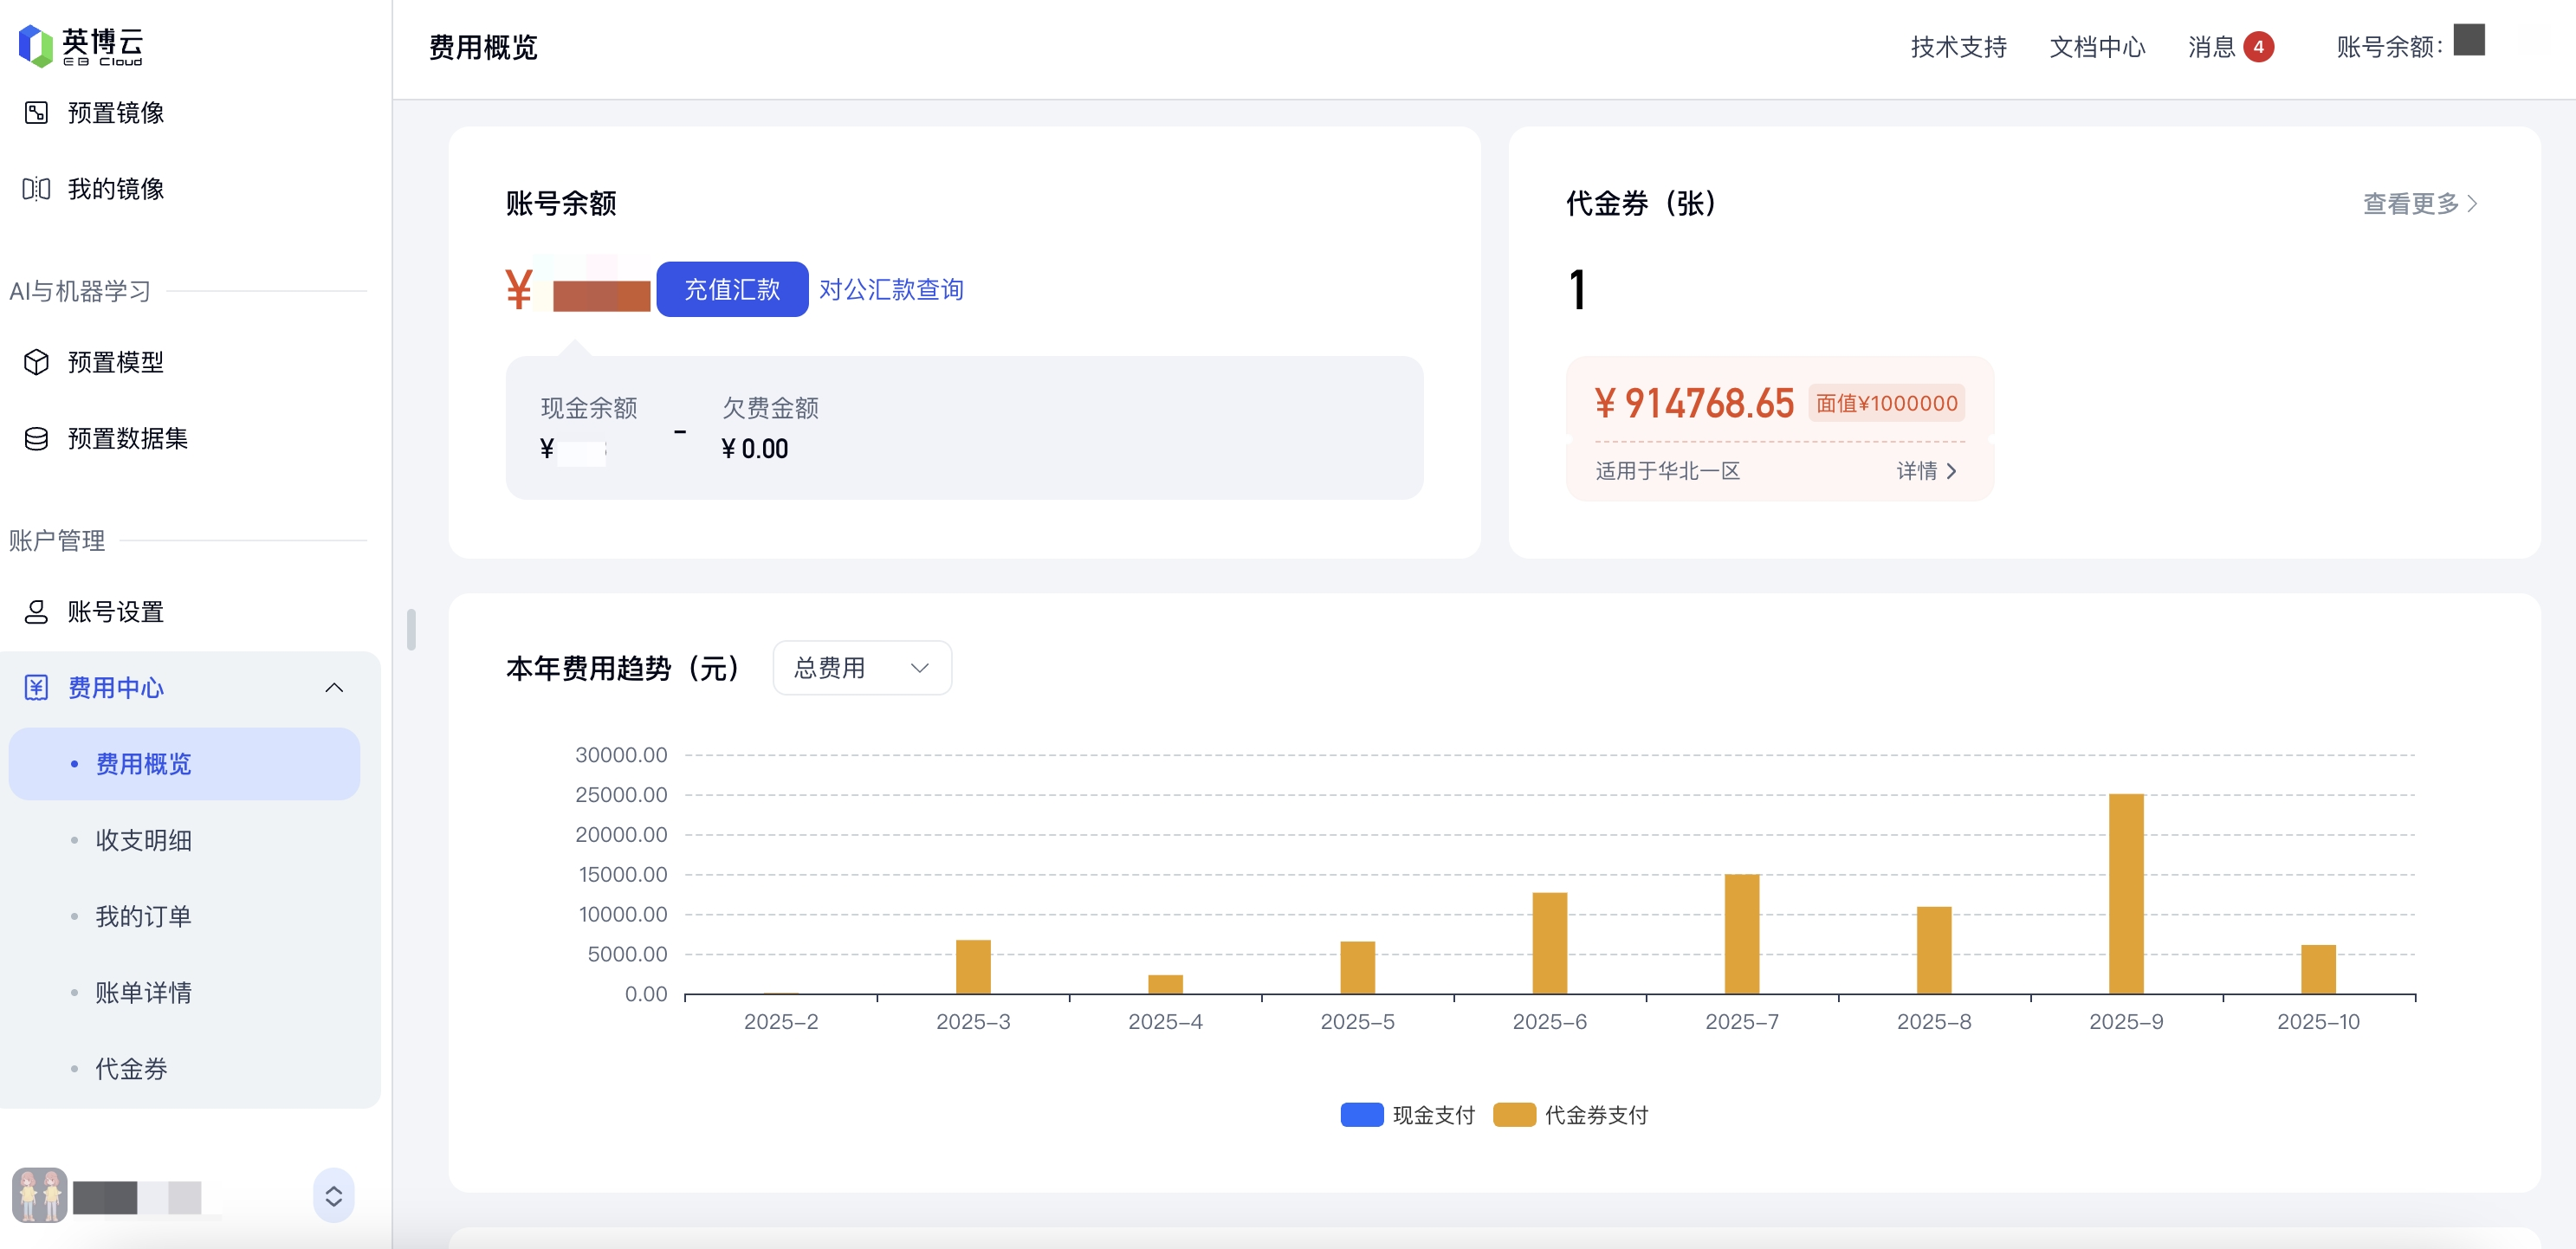
Task: Open the 总费用 dropdown
Action: click(861, 668)
